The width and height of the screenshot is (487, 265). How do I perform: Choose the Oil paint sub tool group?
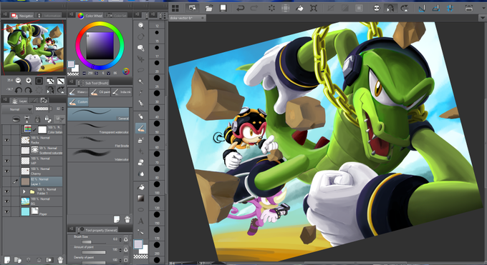(x=100, y=92)
